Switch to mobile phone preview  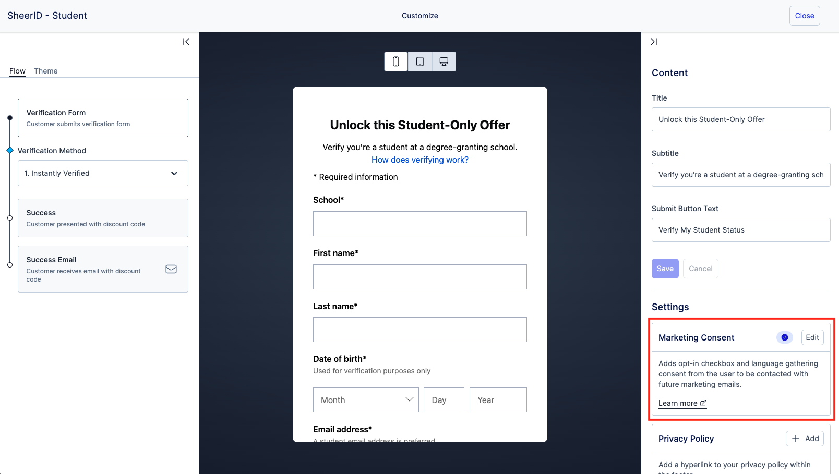point(396,62)
